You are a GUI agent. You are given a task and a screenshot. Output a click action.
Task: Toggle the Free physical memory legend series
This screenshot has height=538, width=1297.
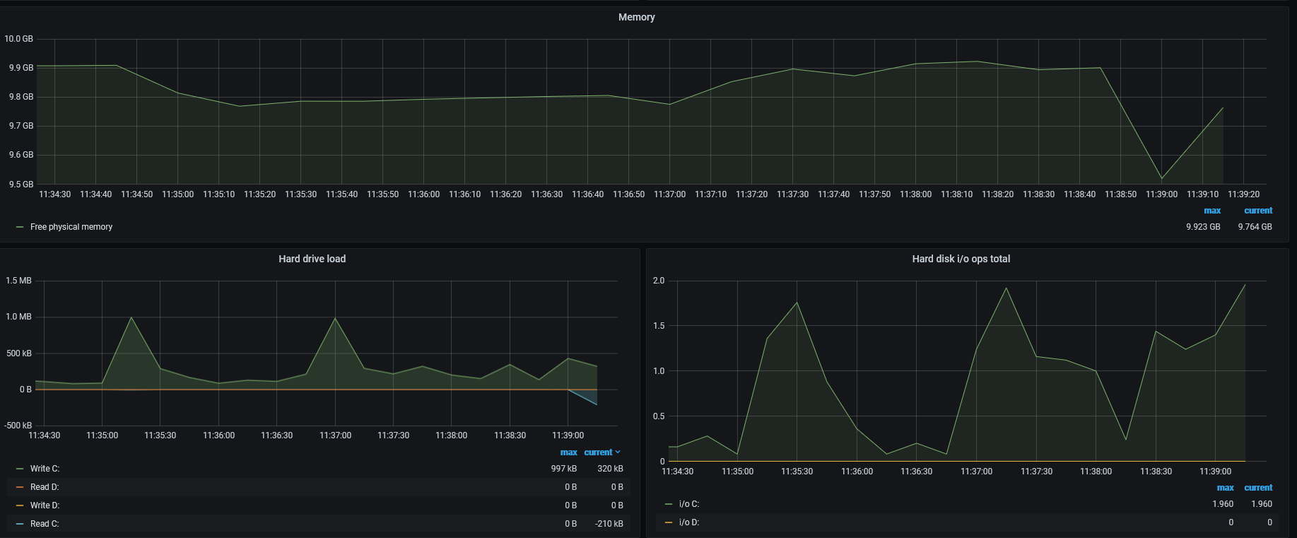(x=71, y=227)
